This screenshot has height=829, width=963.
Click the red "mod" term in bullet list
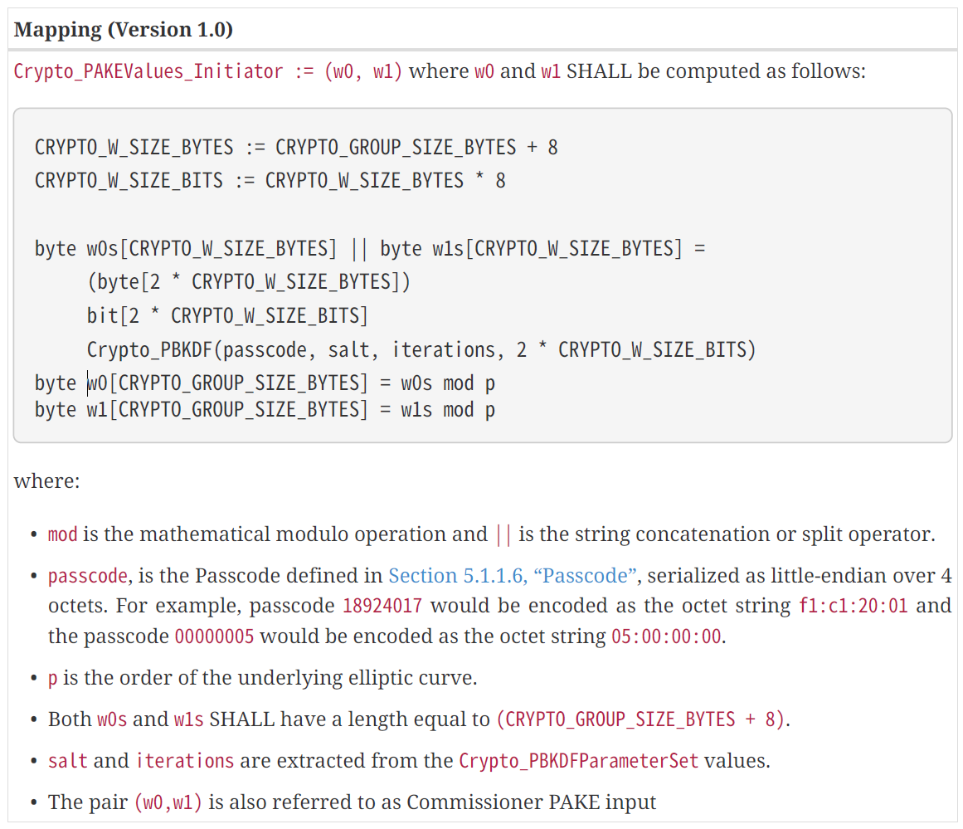[62, 534]
